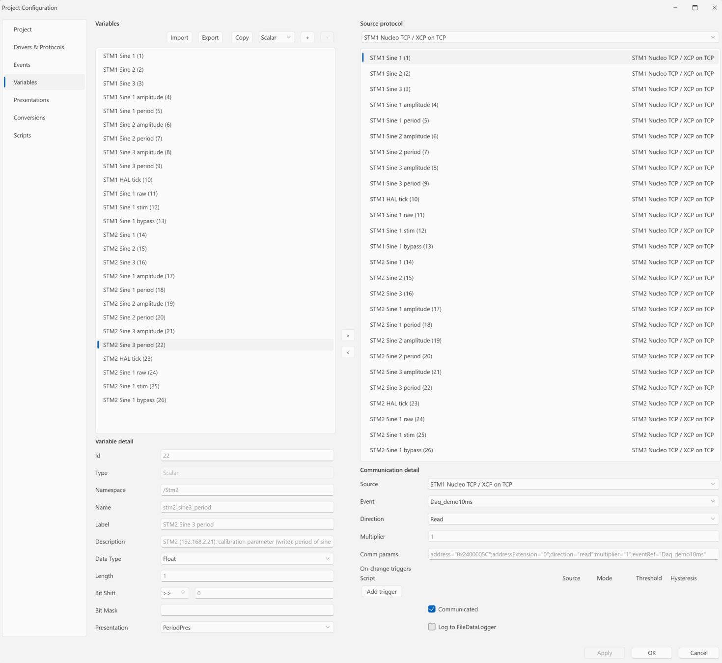This screenshot has width=722, height=663.
Task: Click the Import button
Action: click(x=179, y=38)
